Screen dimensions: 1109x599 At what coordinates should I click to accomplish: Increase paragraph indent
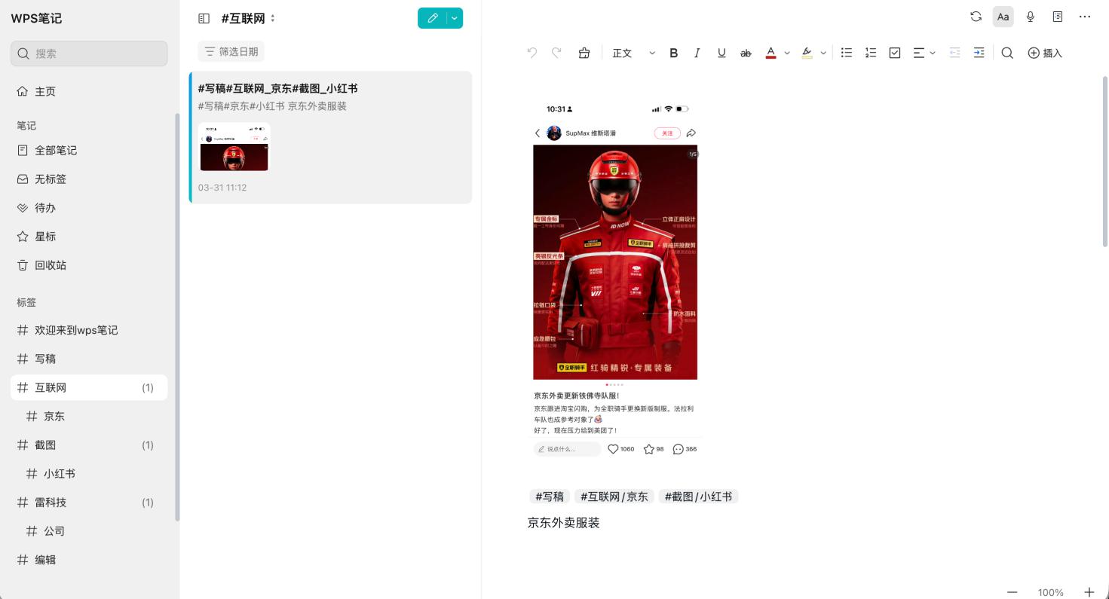tap(979, 53)
